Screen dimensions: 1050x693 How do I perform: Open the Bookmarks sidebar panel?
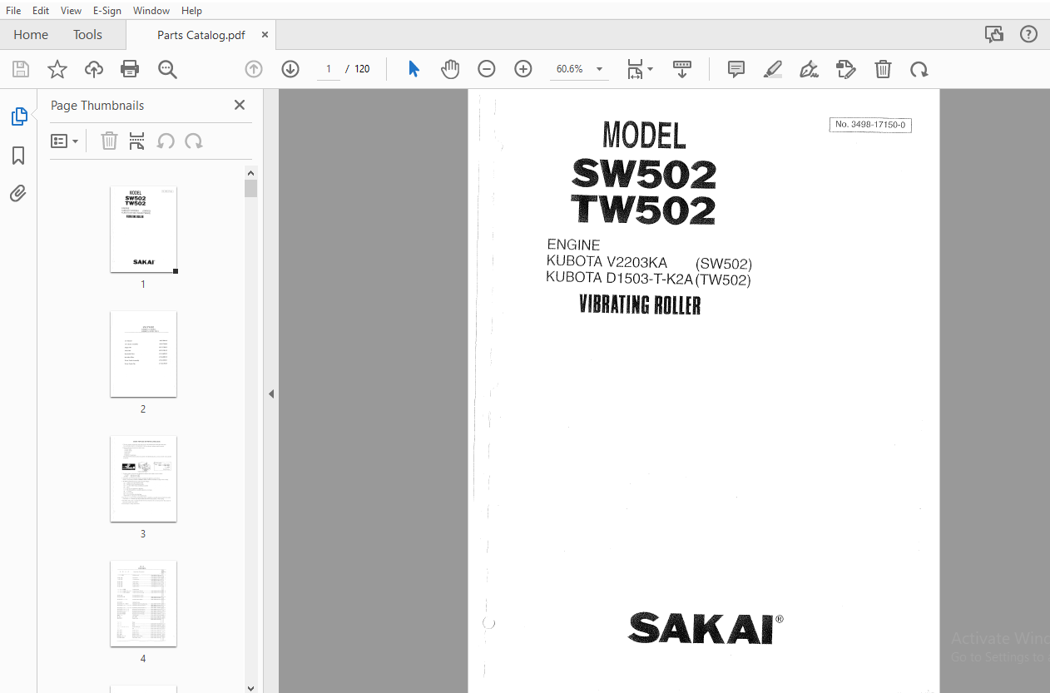click(x=18, y=156)
